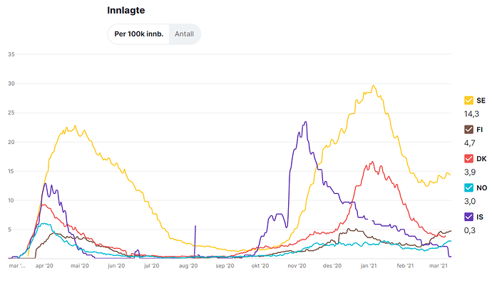The height and width of the screenshot is (283, 492).
Task: Click the mar '21 axis label
Action: coord(438,266)
